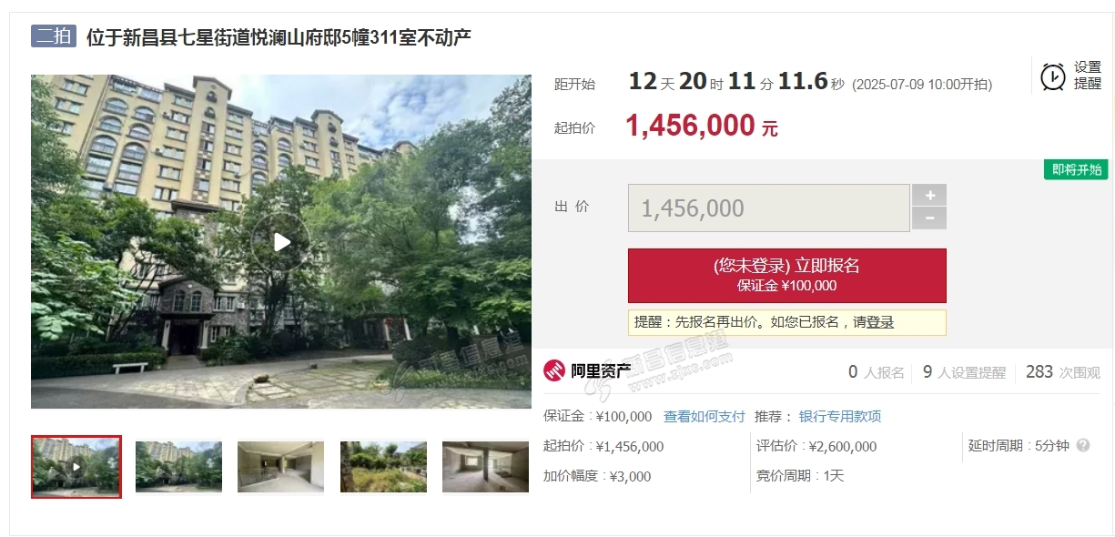Screen dimensions: 1115x537
Task: Click the alarm clock reminder icon
Action: pyautogui.click(x=1053, y=76)
